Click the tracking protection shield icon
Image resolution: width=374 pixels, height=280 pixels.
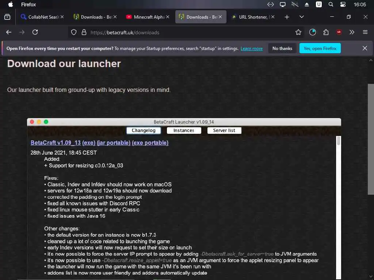tap(74, 32)
